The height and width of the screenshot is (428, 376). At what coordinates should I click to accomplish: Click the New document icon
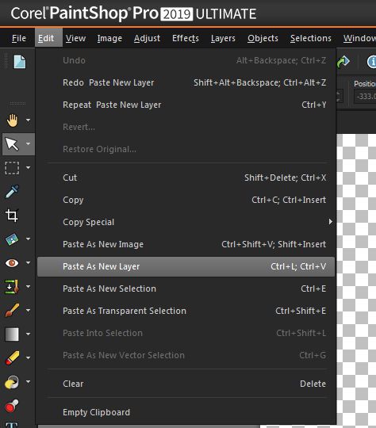click(20, 61)
